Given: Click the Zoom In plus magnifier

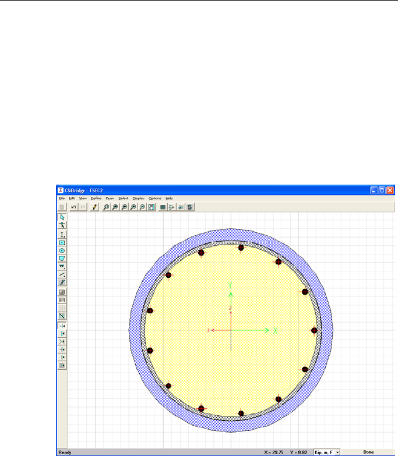Looking at the screenshot, I should tap(133, 207).
